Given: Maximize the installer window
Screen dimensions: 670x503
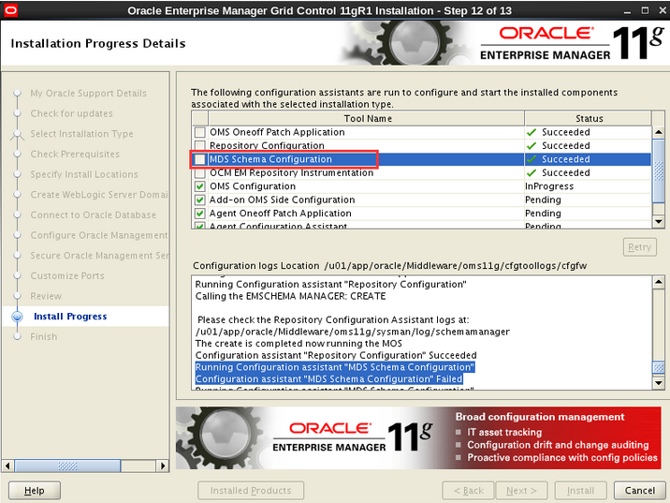Looking at the screenshot, I should tap(646, 10).
